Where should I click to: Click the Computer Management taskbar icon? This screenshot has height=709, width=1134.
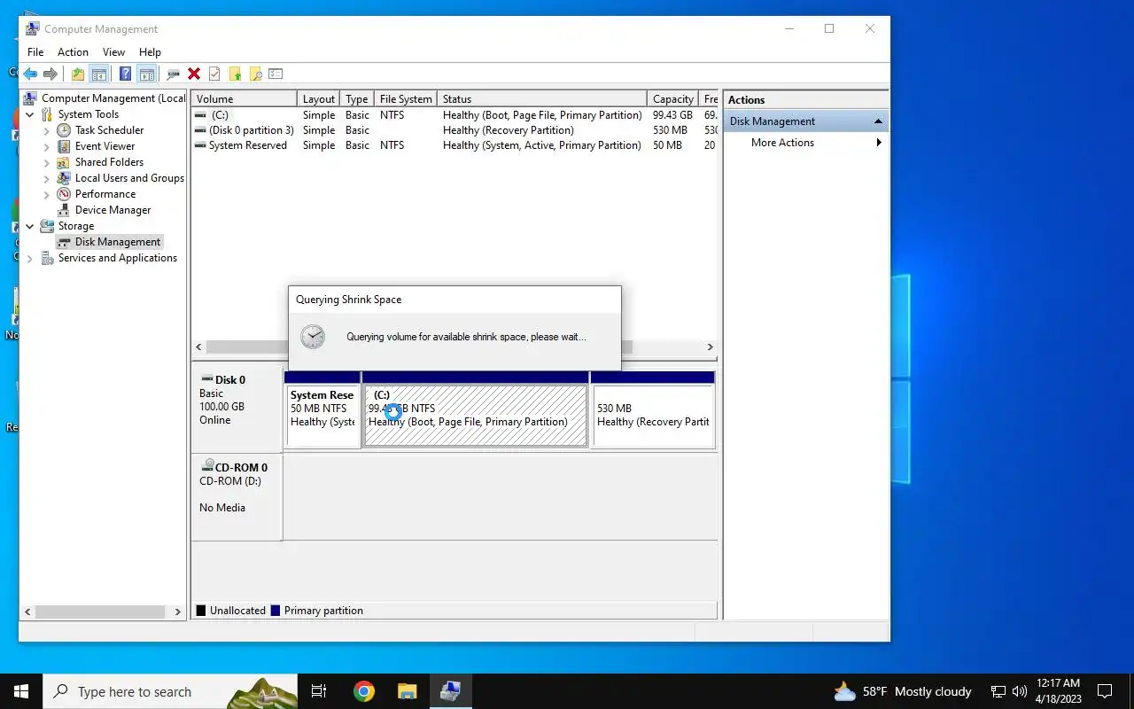point(450,691)
